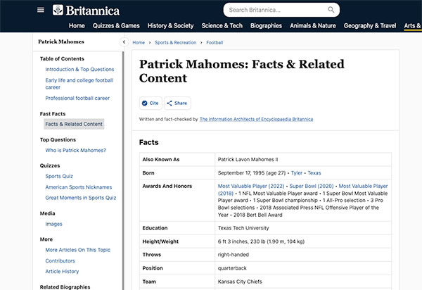
Task: Click the Height/Weight value cell
Action: (303, 241)
